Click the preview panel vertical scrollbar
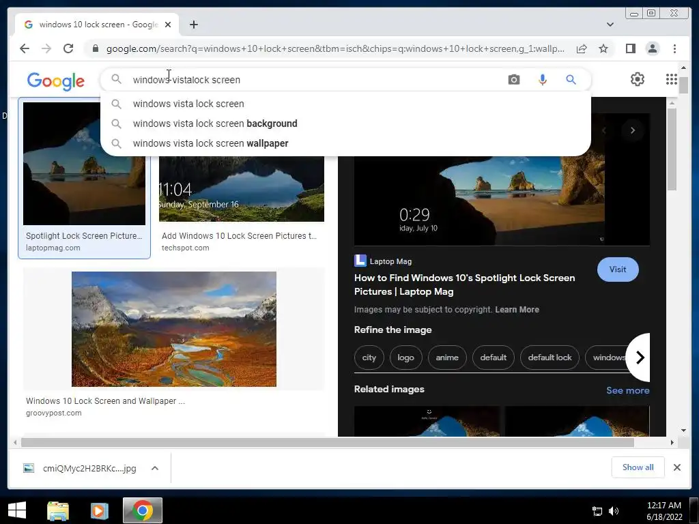This screenshot has height=524, width=699. coord(672,149)
